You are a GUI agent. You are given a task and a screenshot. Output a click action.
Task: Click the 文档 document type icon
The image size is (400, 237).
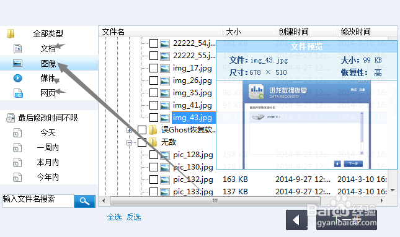(x=17, y=48)
